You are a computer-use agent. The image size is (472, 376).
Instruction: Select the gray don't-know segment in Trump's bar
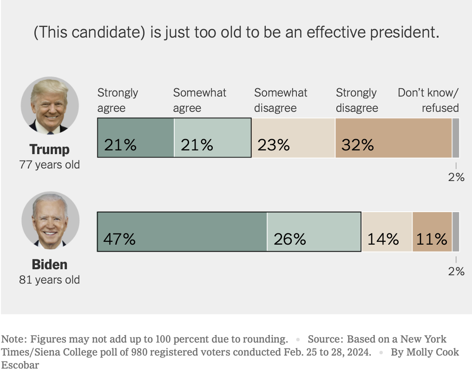456,138
